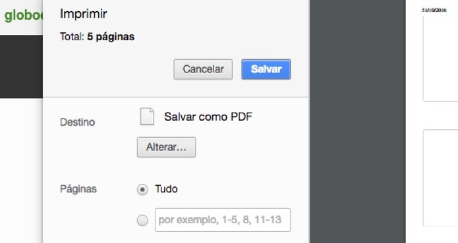Click the dark webpage header bar behind dialog

tap(21, 67)
